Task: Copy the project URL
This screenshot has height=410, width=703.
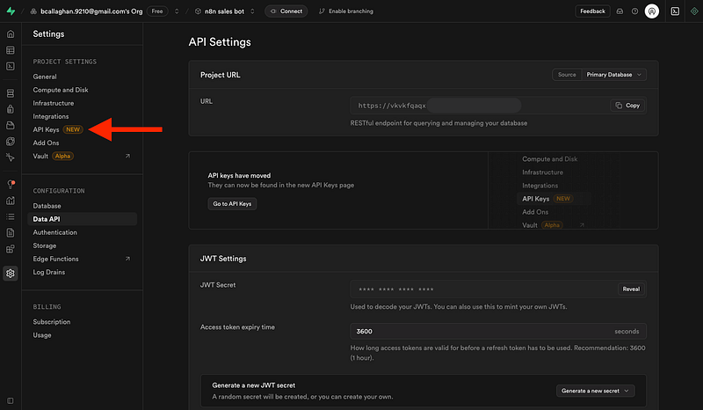Action: 628,106
